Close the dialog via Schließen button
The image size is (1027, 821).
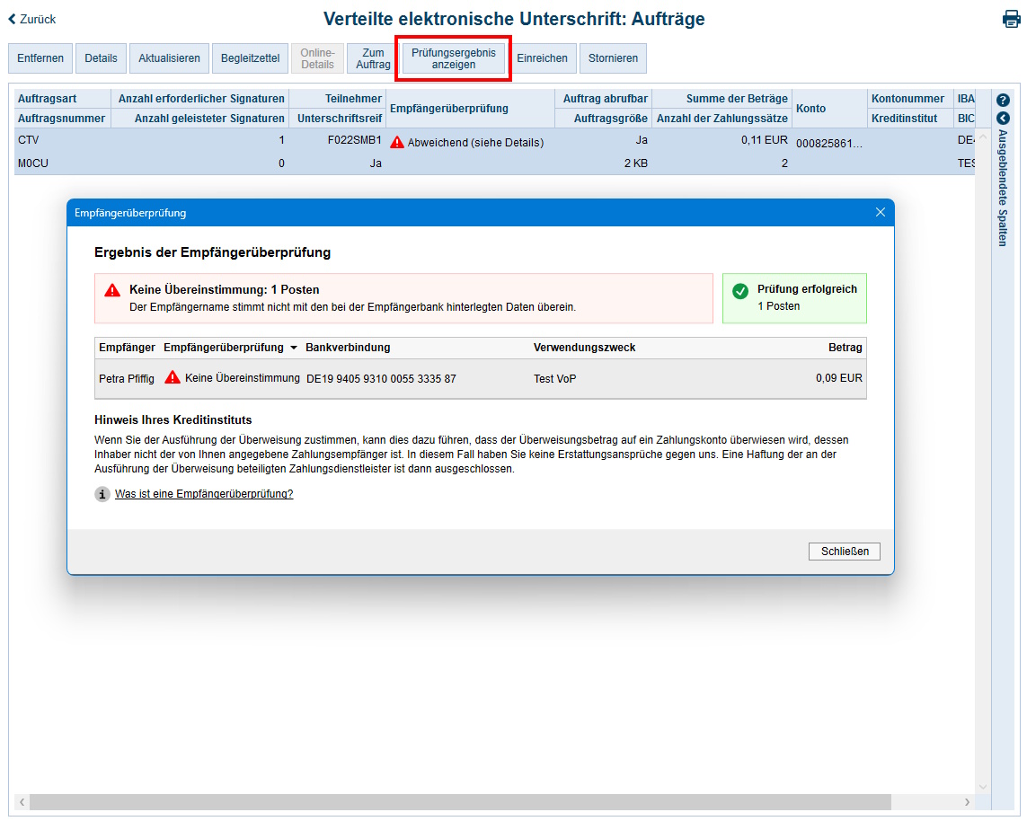coord(844,551)
